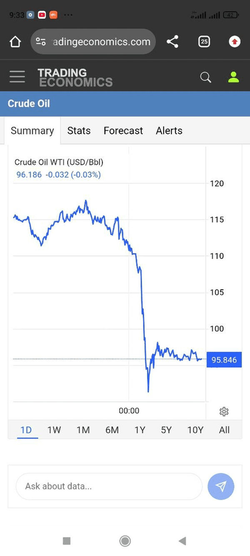Switch to the Stats tab

(79, 131)
